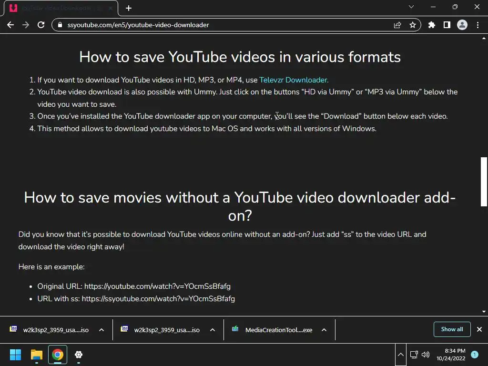The image size is (488, 366).
Task: Open File Explorer from taskbar
Action: tap(36, 355)
